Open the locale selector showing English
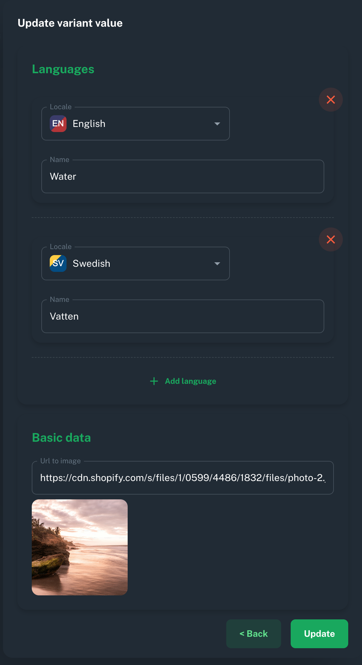The height and width of the screenshot is (665, 362). (135, 124)
